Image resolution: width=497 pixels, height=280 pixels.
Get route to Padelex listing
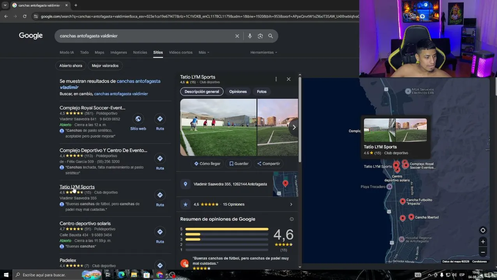[160, 265]
